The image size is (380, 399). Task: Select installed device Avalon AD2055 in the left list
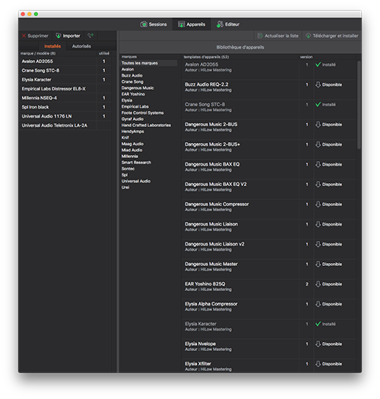click(x=65, y=62)
